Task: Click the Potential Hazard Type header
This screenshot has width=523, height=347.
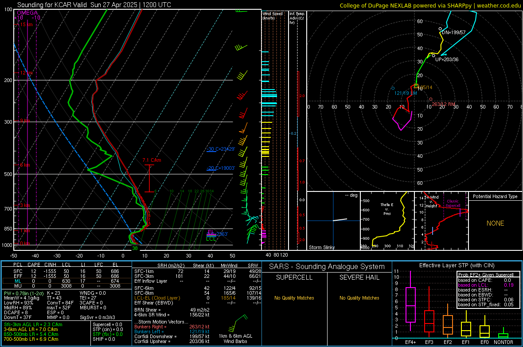Action: (x=495, y=196)
